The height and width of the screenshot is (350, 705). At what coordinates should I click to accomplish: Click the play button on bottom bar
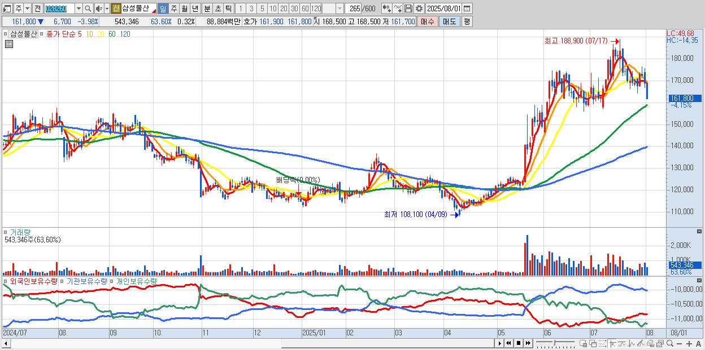(500, 343)
